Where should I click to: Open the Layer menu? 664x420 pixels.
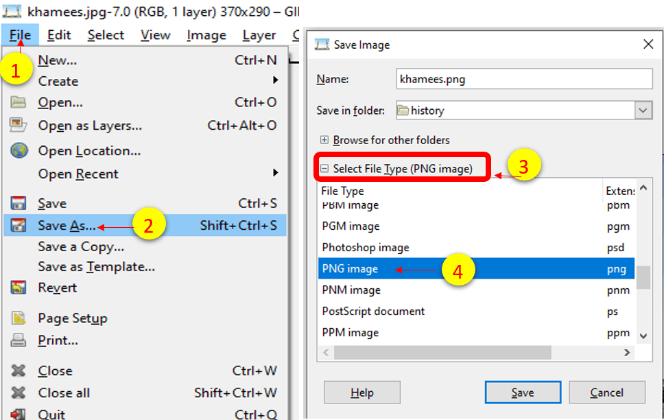click(259, 35)
